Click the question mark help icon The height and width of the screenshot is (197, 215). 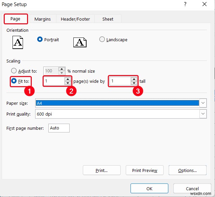185,4
